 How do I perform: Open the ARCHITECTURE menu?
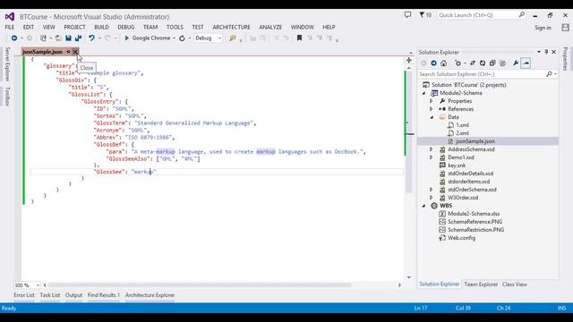(231, 27)
